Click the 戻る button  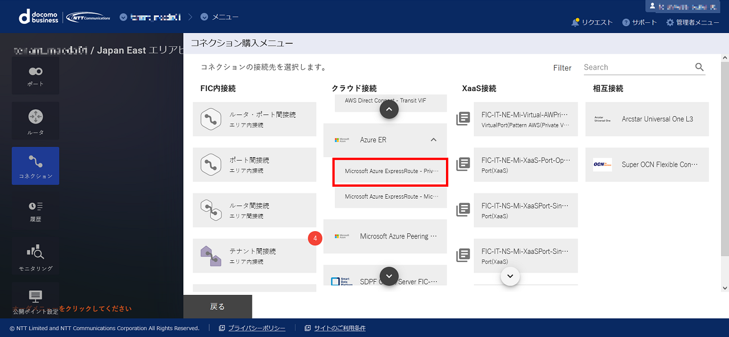pos(218,307)
